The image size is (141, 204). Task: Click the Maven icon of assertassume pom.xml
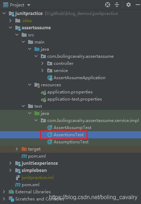coord(24,156)
